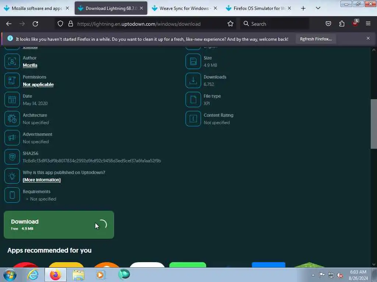Select the Download Lightning 68.7 tab
This screenshot has width=377, height=282.
[x=111, y=8]
